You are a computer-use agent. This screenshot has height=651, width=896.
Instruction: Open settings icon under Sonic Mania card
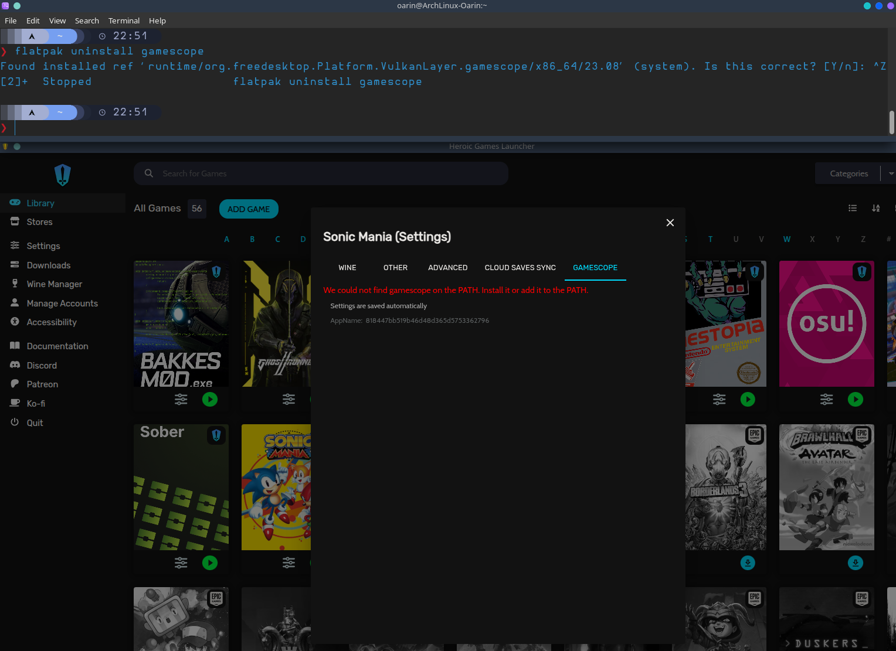coord(289,563)
